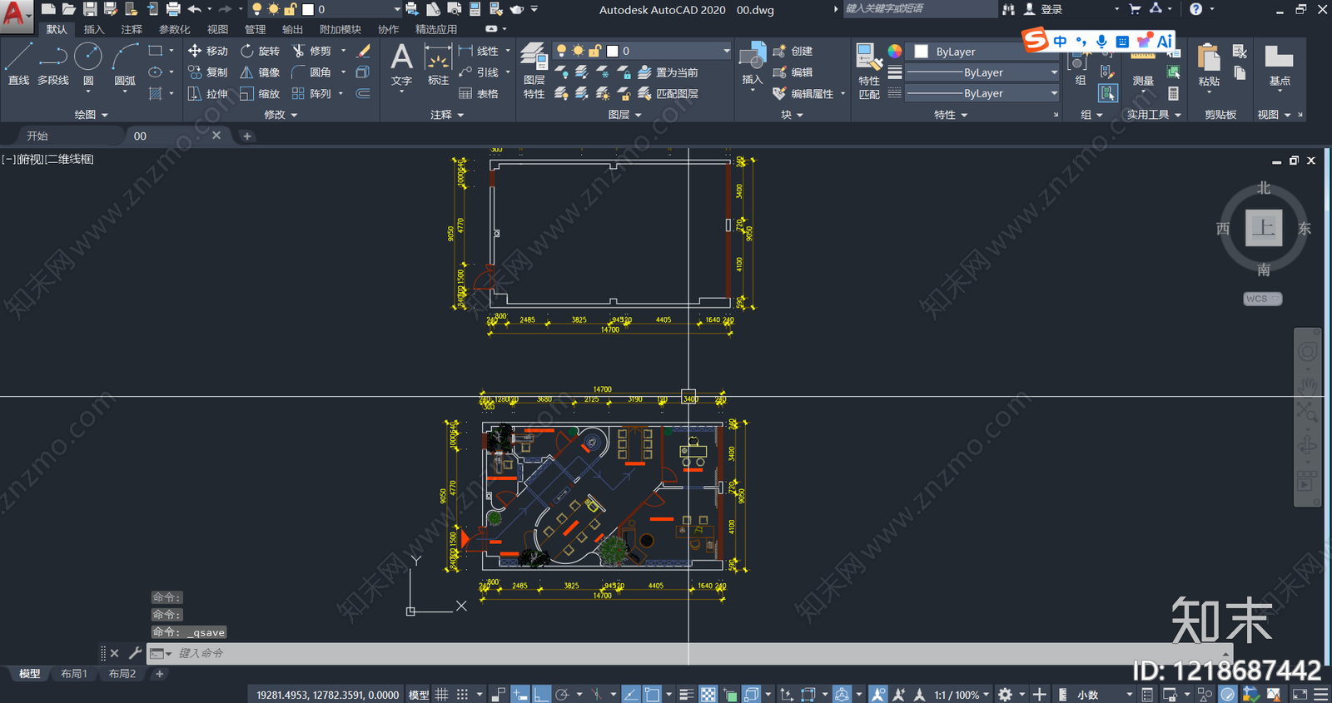
Task: Activate the Mirror (镜像) tool
Action: [x=260, y=72]
